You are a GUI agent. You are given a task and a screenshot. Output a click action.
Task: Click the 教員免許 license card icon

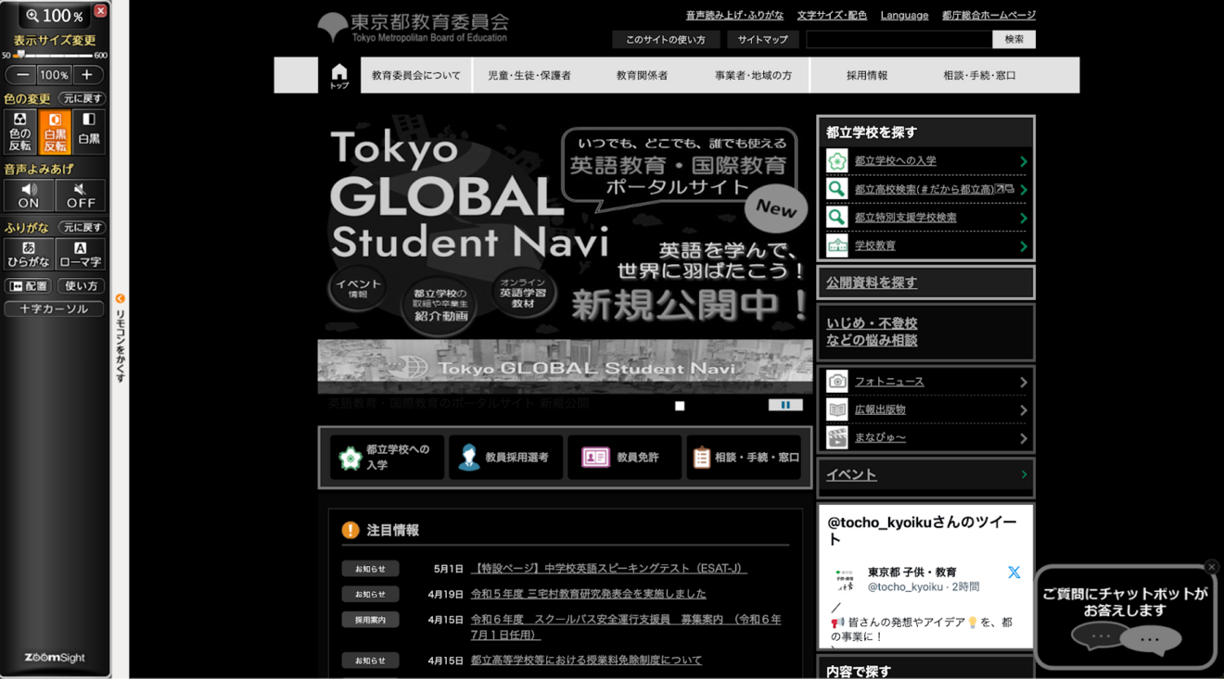[594, 458]
